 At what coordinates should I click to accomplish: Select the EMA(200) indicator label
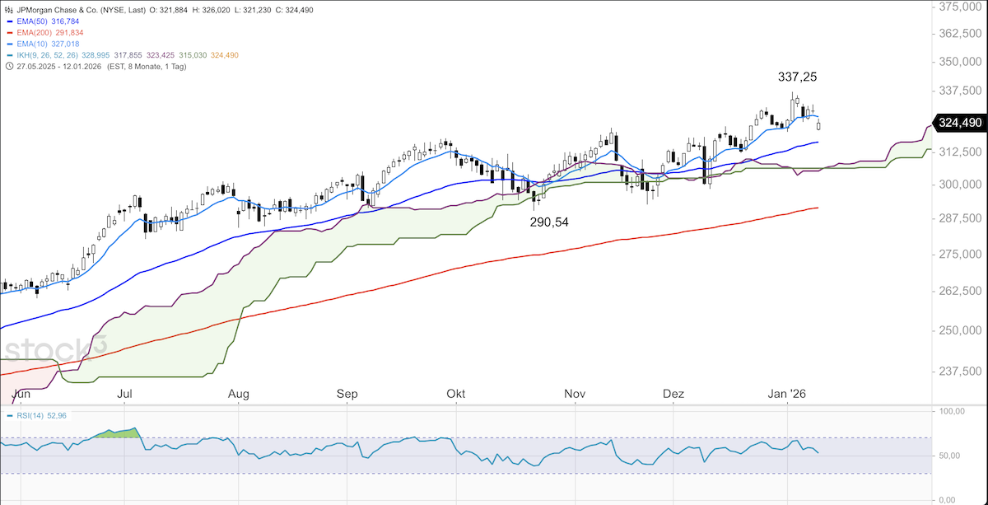pos(35,32)
